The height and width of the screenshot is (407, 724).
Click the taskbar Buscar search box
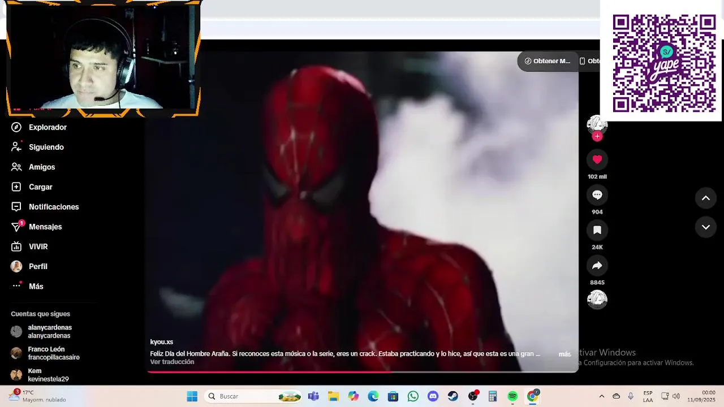253,396
